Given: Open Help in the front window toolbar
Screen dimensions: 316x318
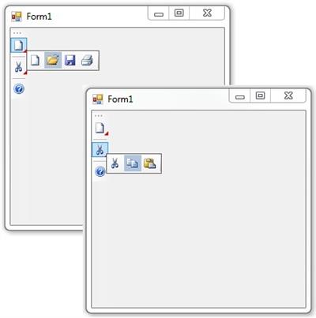Looking at the screenshot, I should click(100, 171).
